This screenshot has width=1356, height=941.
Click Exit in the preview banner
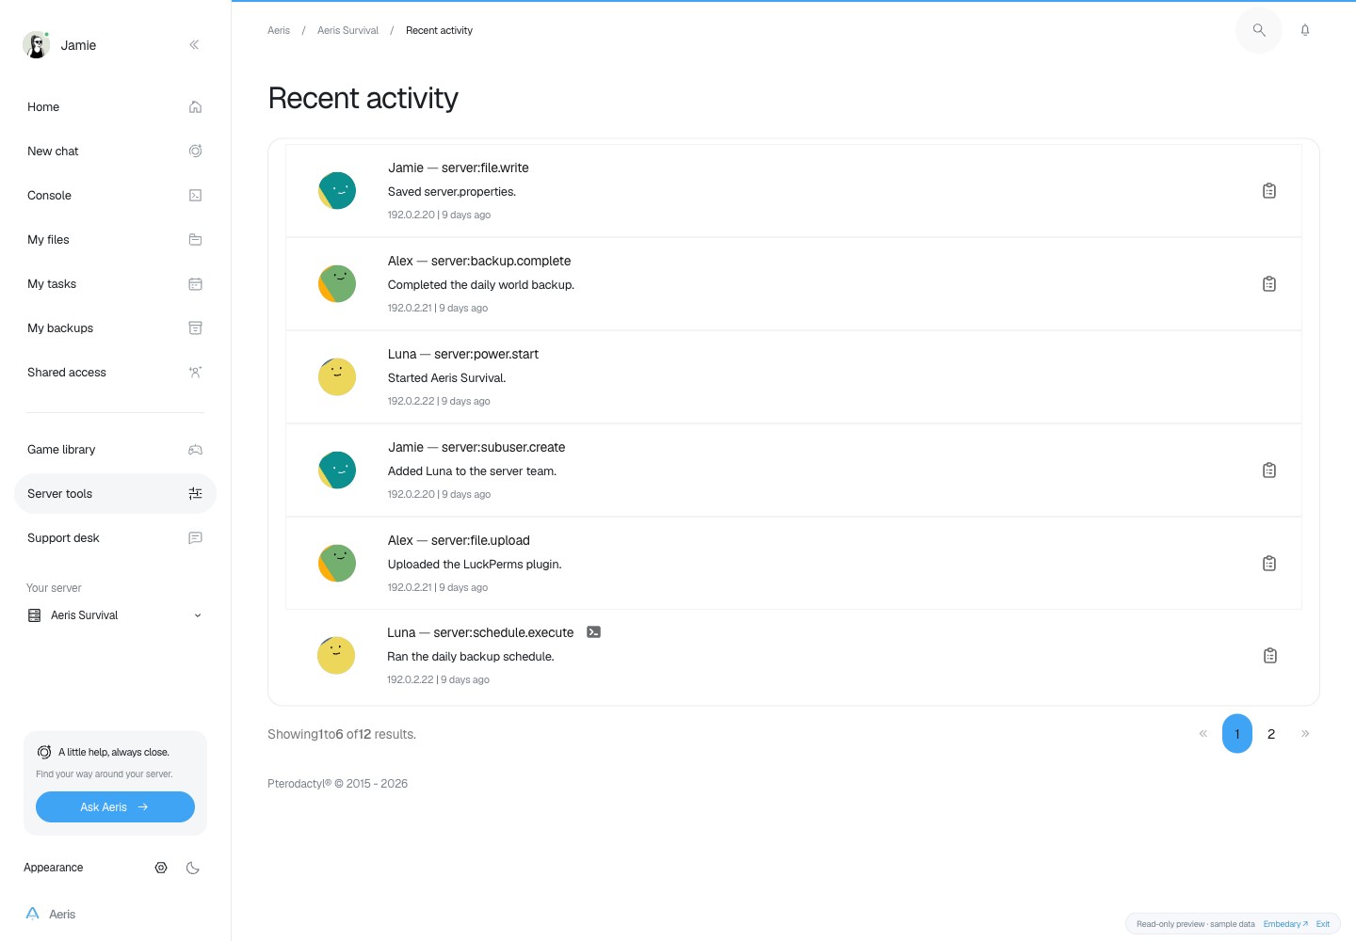pos(1323,924)
